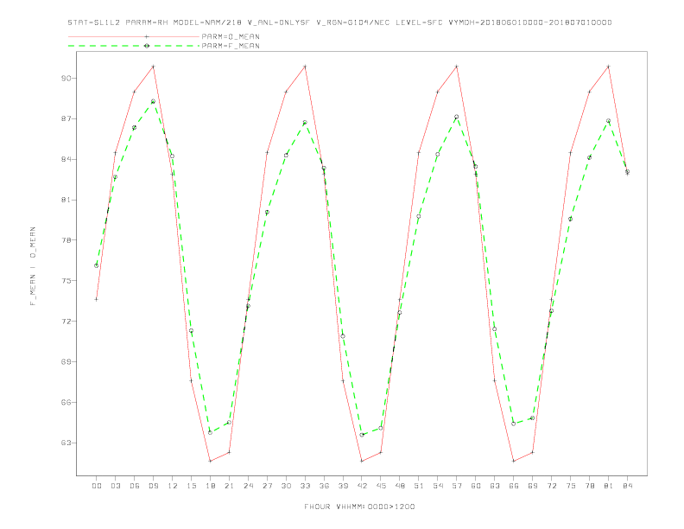Click the PARM=F_MEAN legend label
The height and width of the screenshot is (529, 684).
pyautogui.click(x=231, y=46)
